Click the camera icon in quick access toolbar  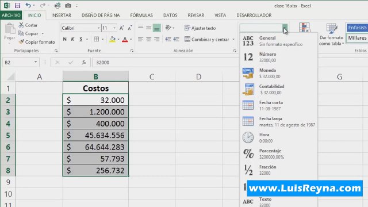click(68, 5)
